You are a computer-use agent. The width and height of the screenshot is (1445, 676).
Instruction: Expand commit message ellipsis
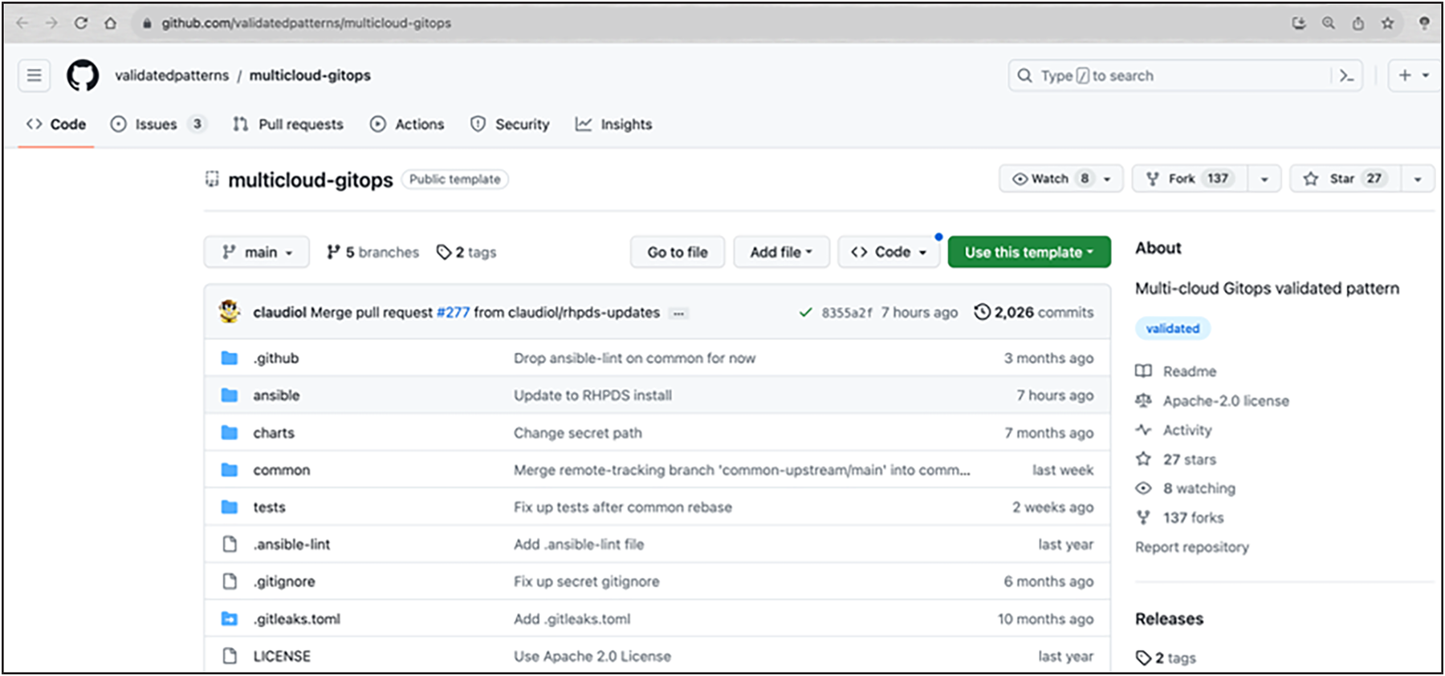pos(678,314)
